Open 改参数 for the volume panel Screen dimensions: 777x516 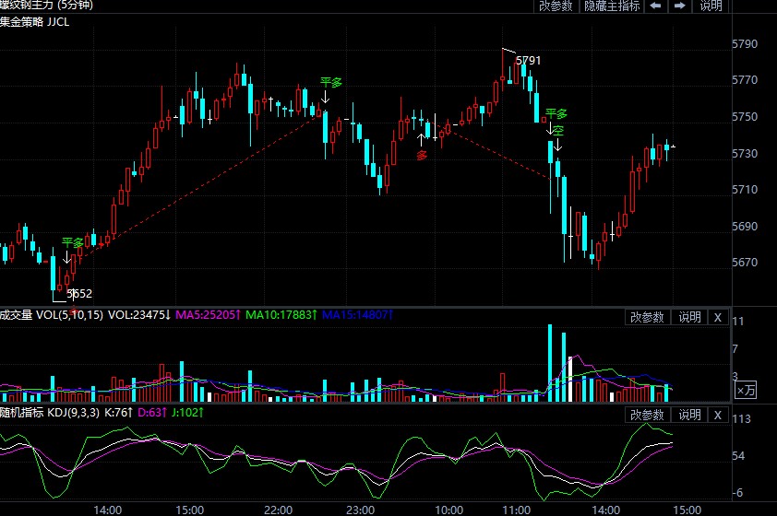pos(648,317)
